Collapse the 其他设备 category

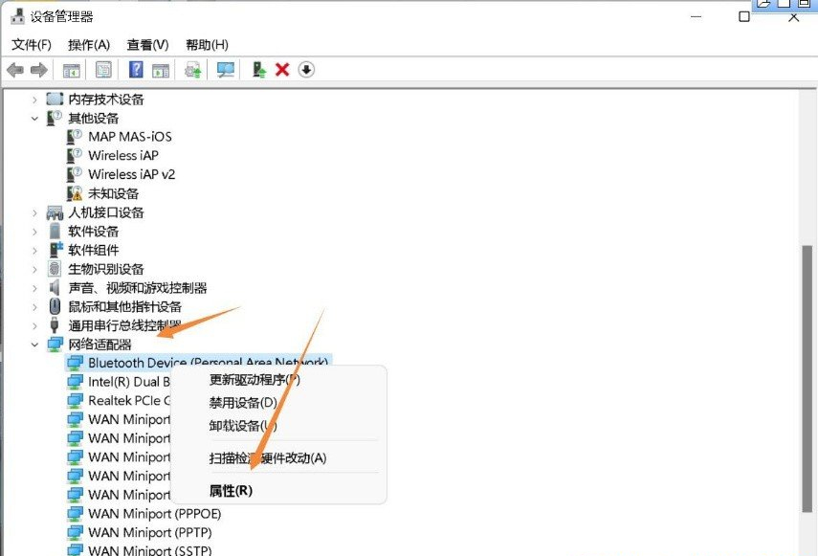pyautogui.click(x=34, y=118)
